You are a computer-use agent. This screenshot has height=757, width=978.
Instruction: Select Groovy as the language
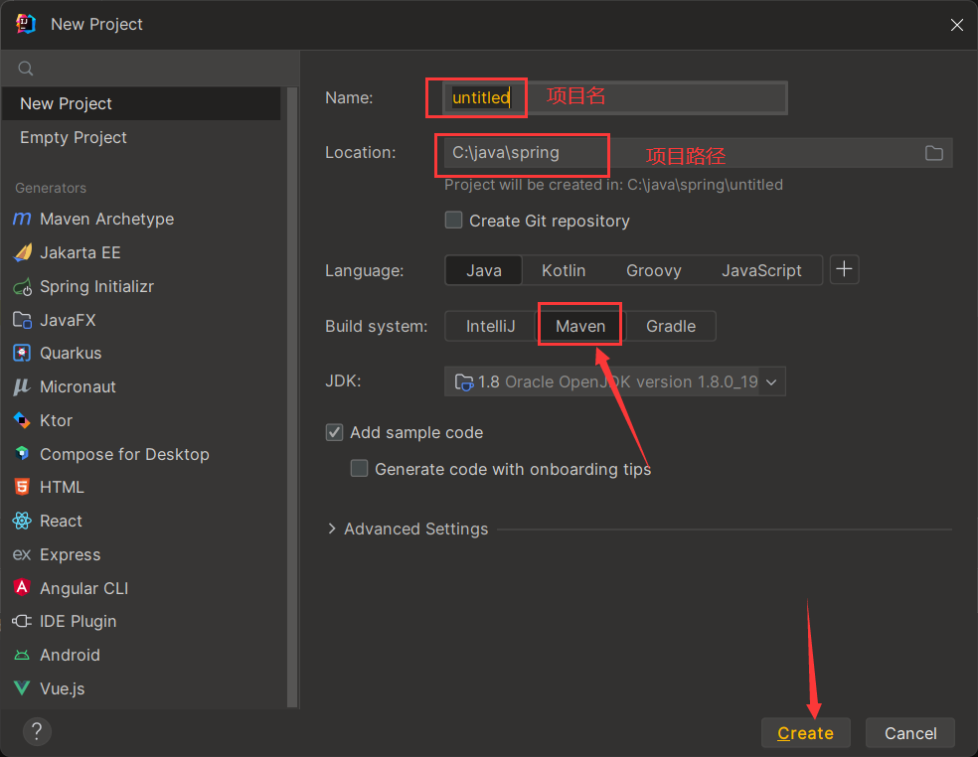point(654,270)
